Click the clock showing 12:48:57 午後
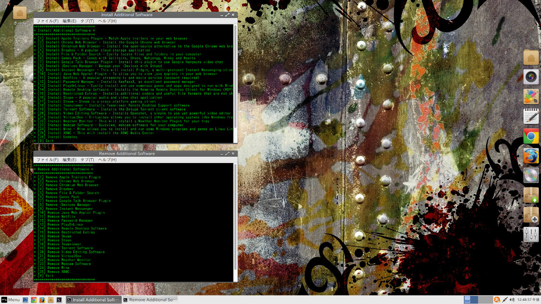Image resolution: width=541 pixels, height=304 pixels. 528,299
